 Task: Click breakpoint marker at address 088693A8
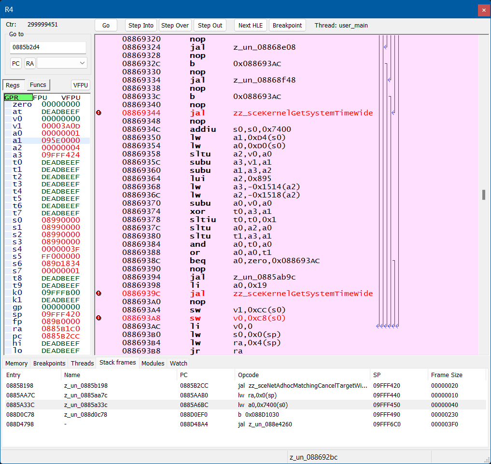pos(98,318)
